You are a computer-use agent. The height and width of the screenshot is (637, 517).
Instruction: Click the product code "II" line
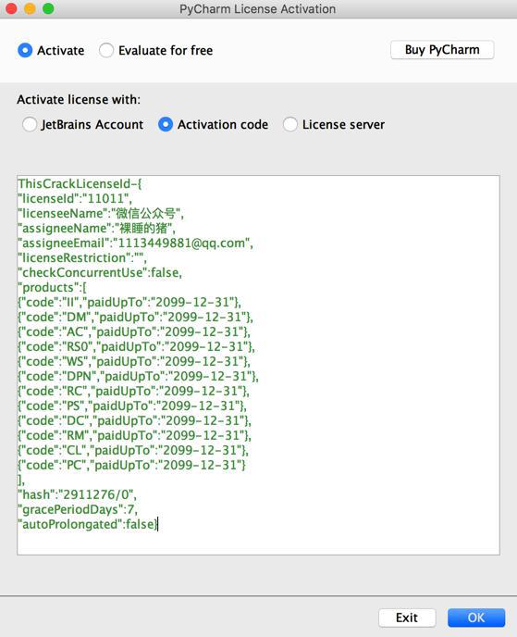129,302
